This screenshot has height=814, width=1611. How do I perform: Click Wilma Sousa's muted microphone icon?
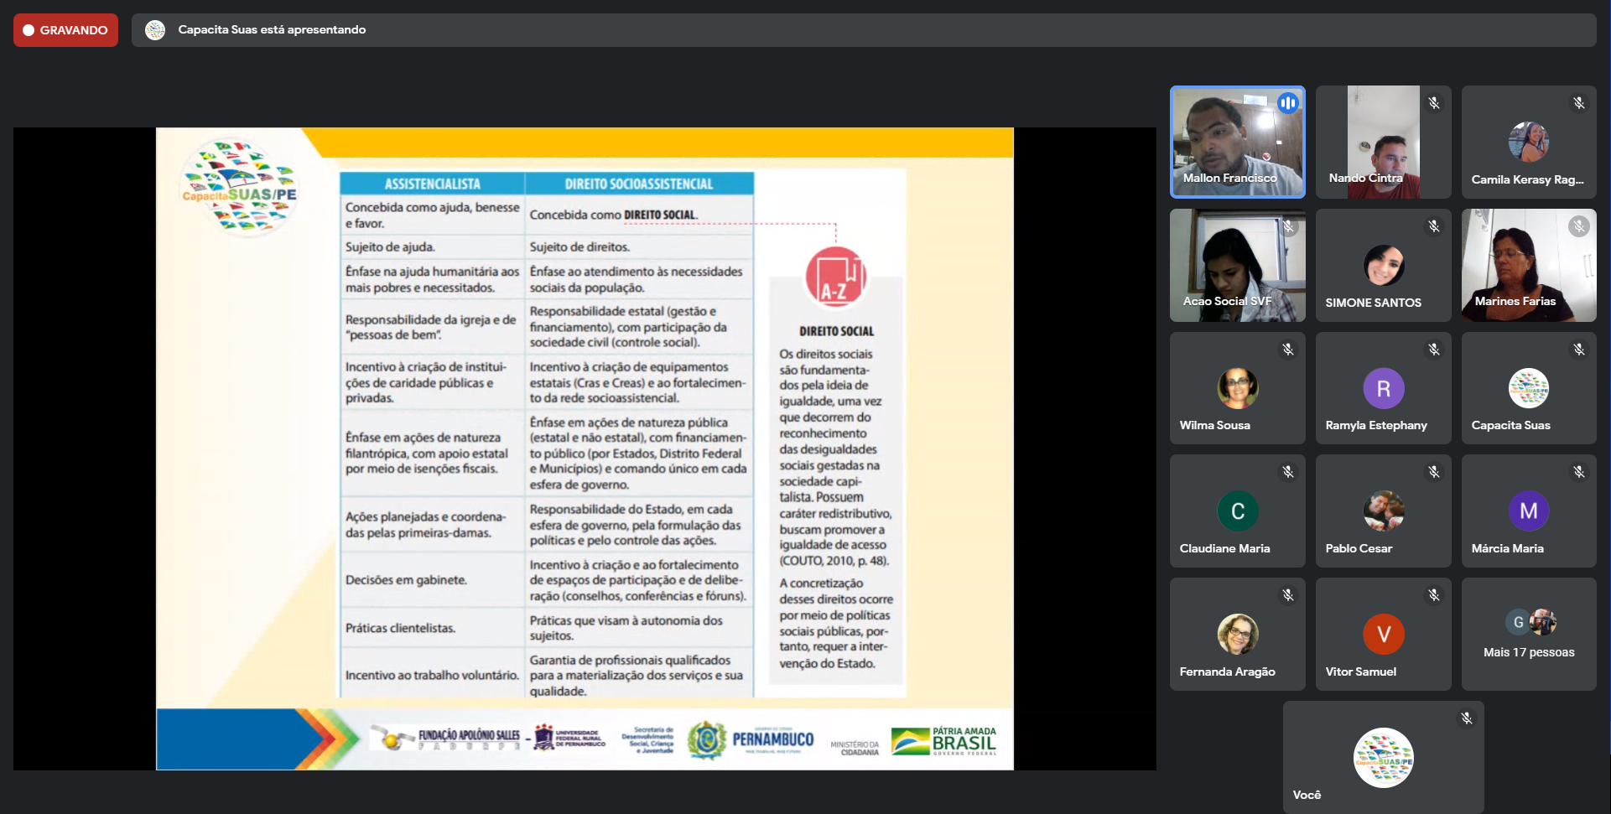tap(1288, 350)
